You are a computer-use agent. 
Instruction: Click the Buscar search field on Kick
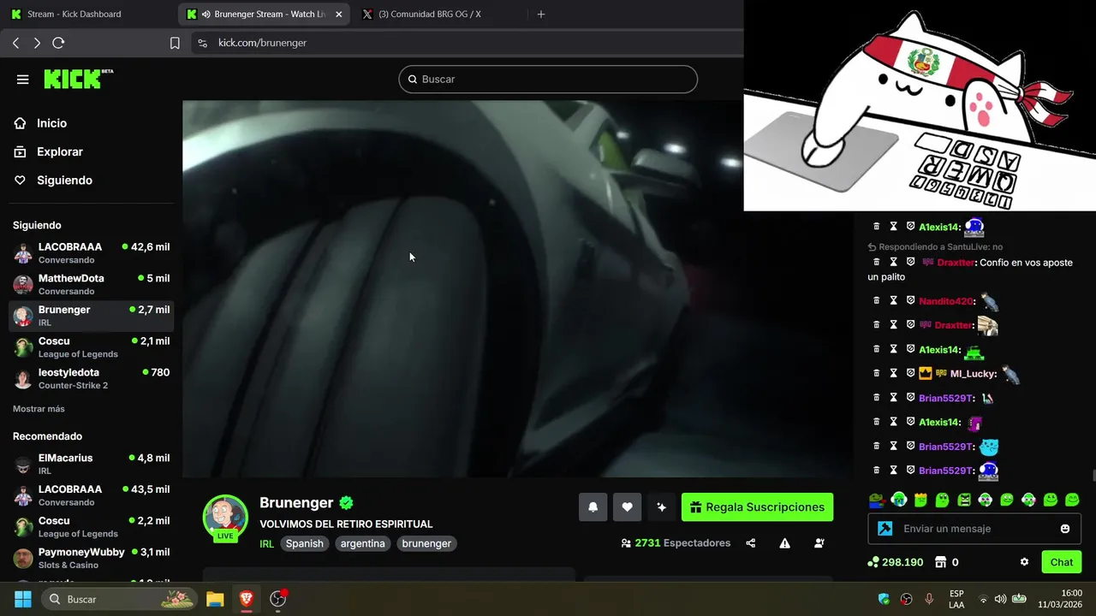(548, 79)
